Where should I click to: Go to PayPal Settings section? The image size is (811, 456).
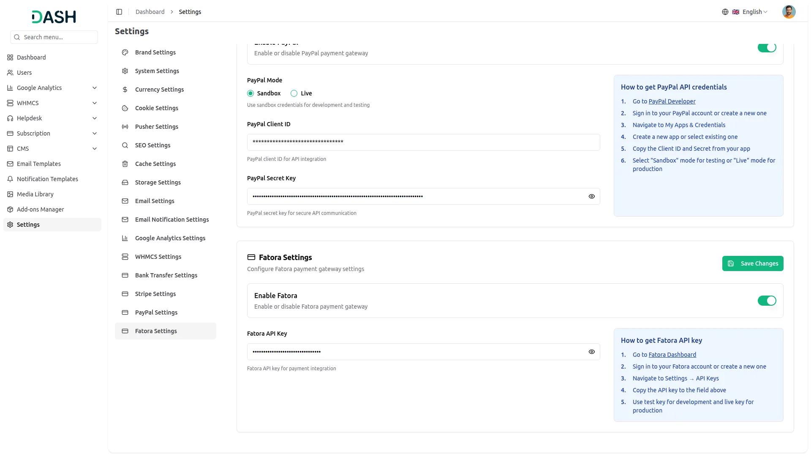point(166,312)
